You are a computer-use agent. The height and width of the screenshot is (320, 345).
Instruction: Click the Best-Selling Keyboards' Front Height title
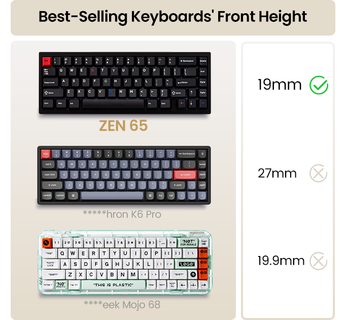(x=172, y=17)
